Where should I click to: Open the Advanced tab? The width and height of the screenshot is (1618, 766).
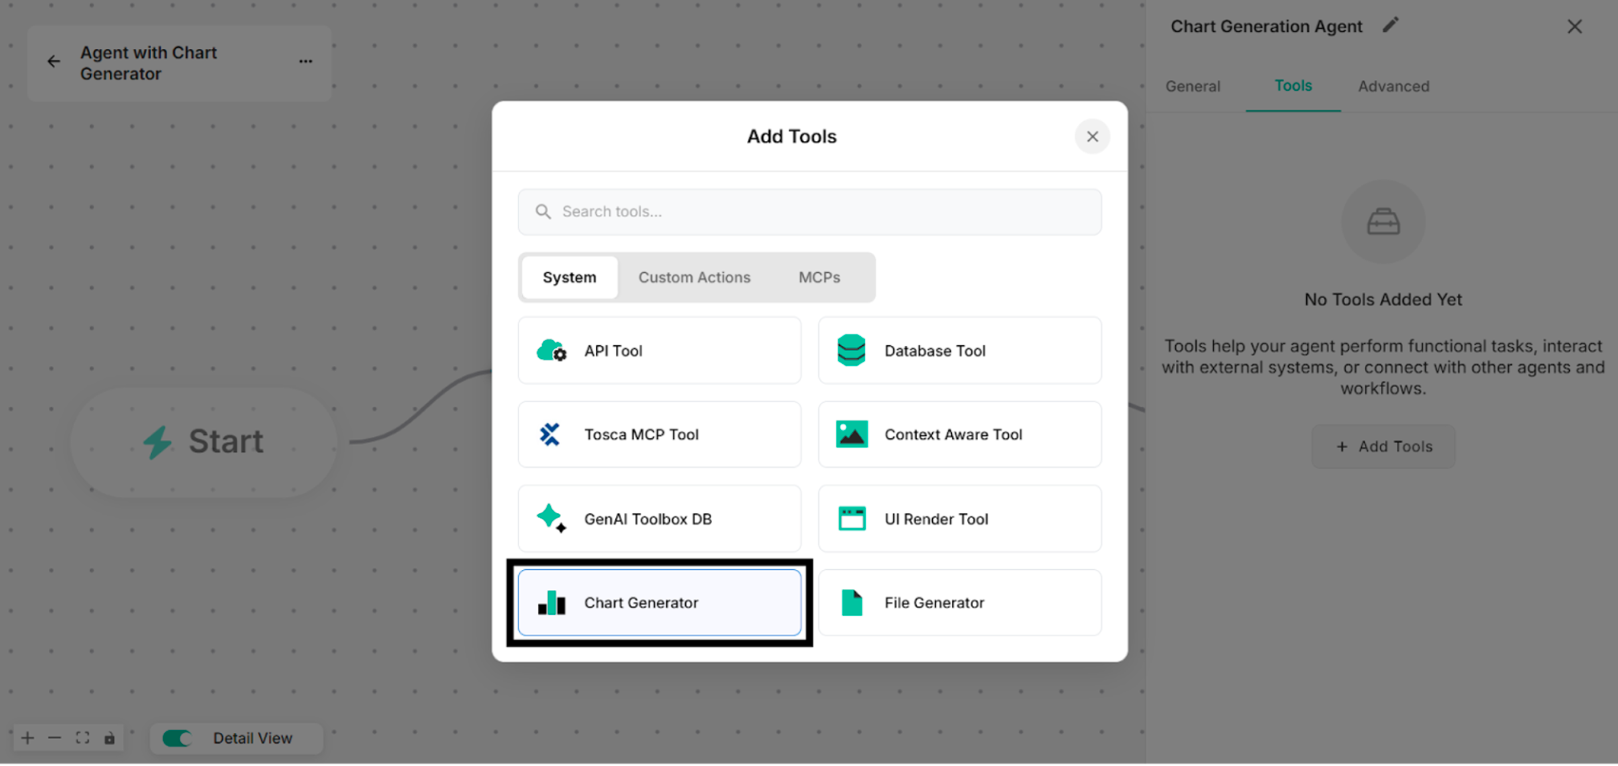(x=1394, y=86)
